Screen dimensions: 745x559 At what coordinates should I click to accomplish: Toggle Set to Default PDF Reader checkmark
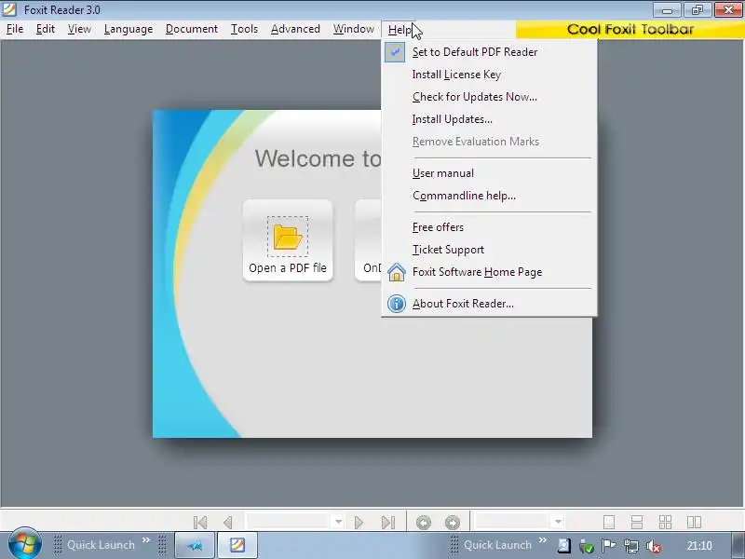pyautogui.click(x=395, y=52)
